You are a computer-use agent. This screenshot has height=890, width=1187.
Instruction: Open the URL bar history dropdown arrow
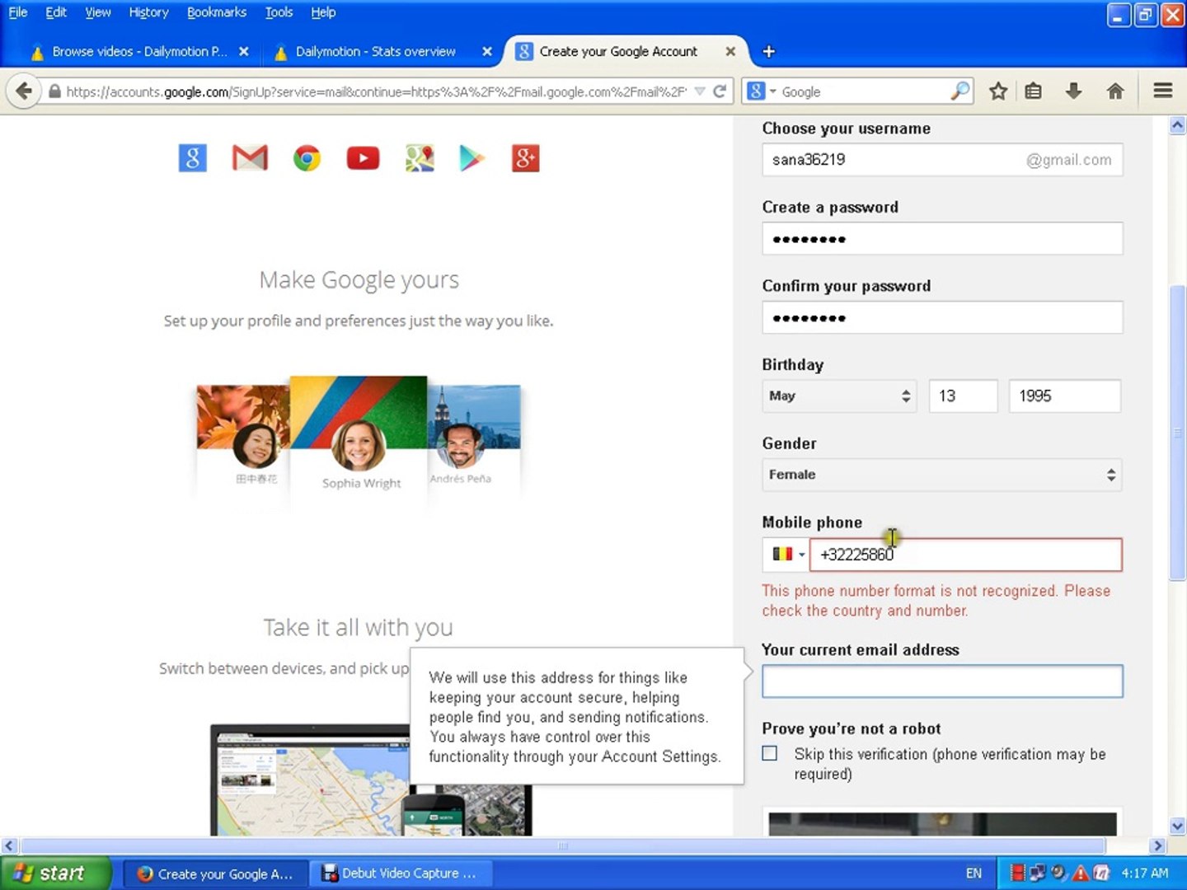tap(700, 91)
